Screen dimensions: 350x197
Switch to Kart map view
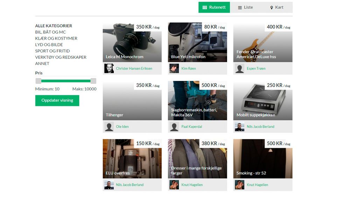(277, 7)
